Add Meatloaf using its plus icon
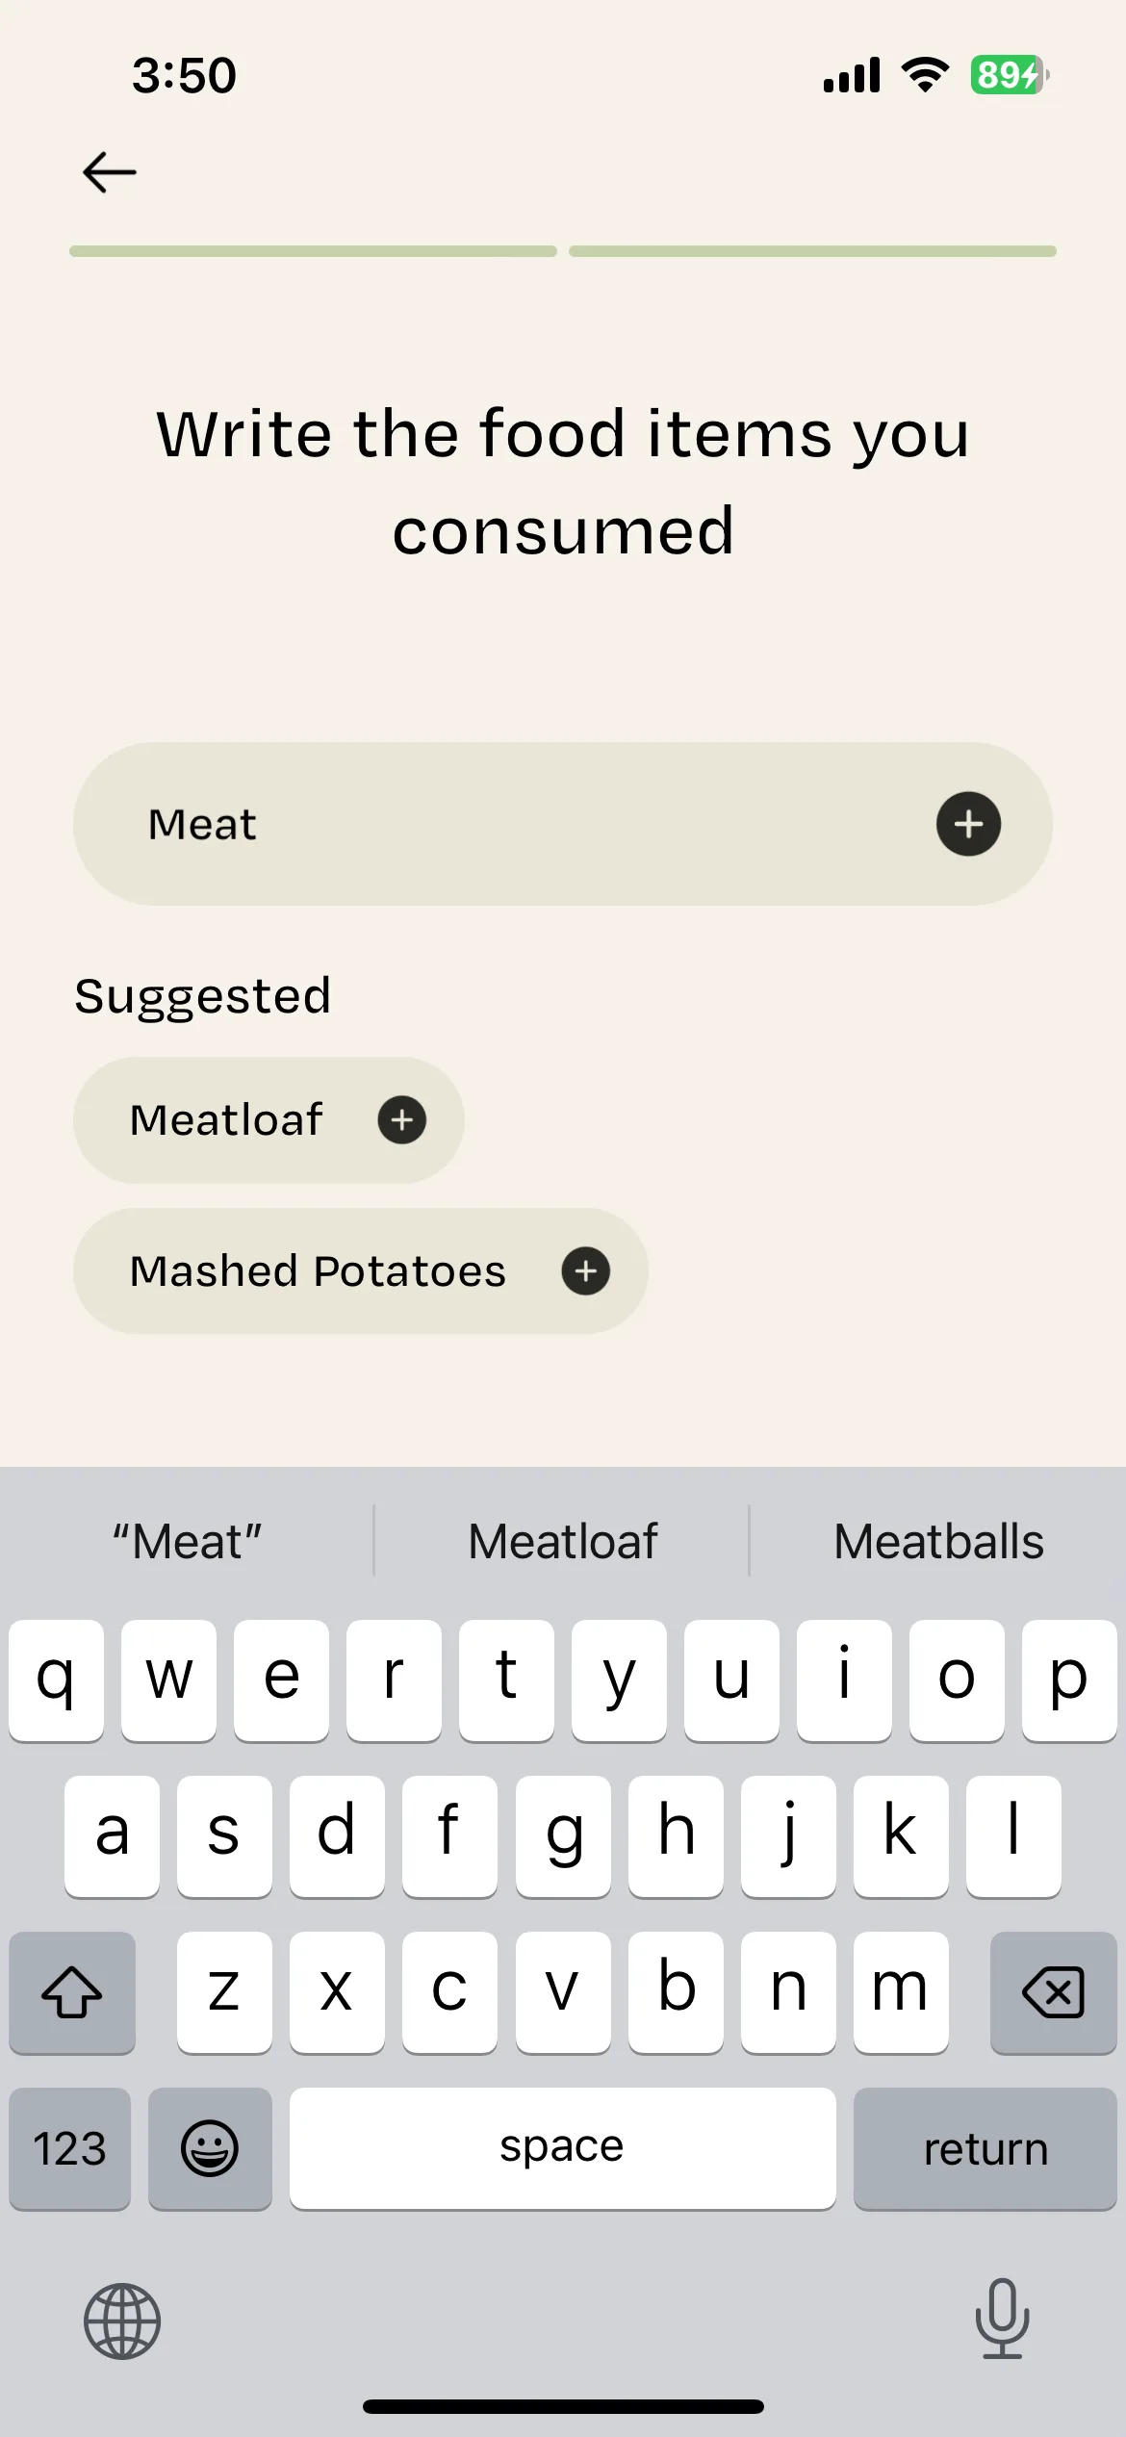This screenshot has width=1126, height=2437. (x=402, y=1119)
